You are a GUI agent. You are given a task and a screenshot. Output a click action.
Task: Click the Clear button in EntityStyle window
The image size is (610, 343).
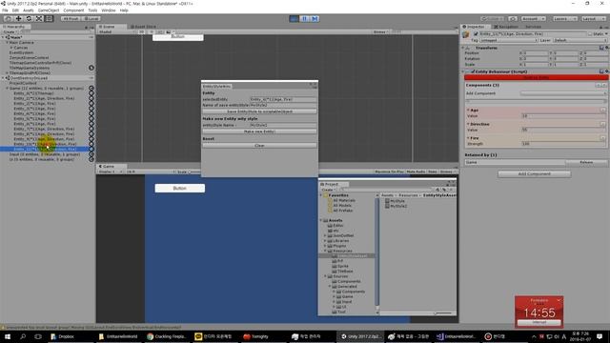pos(259,146)
